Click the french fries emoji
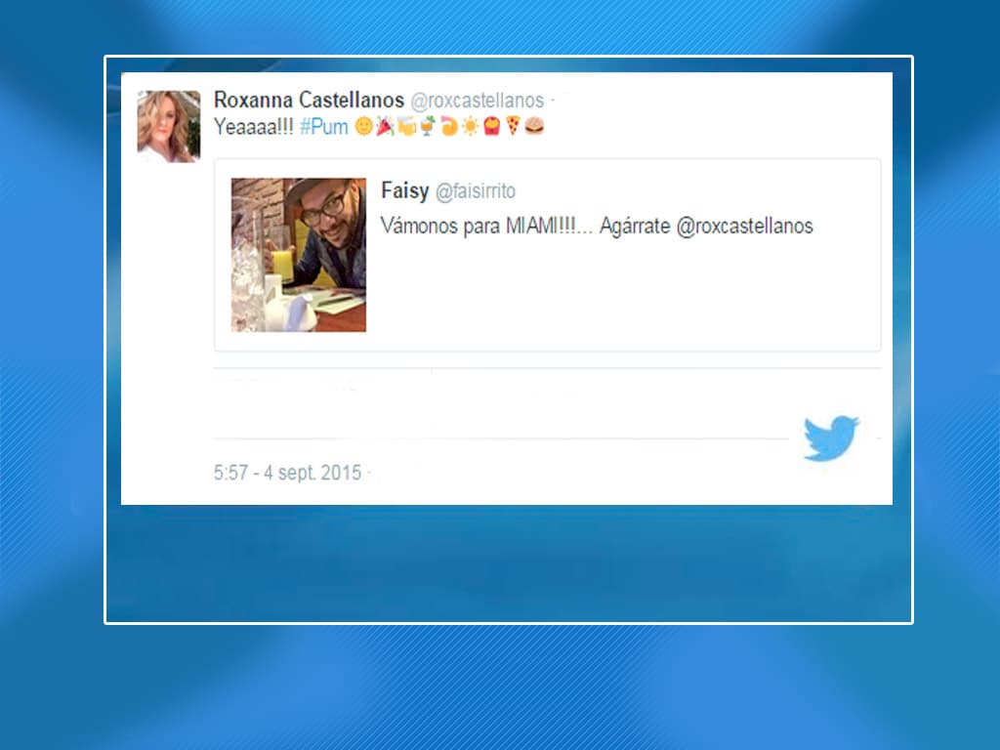Viewport: 1000px width, 750px height. [x=491, y=126]
